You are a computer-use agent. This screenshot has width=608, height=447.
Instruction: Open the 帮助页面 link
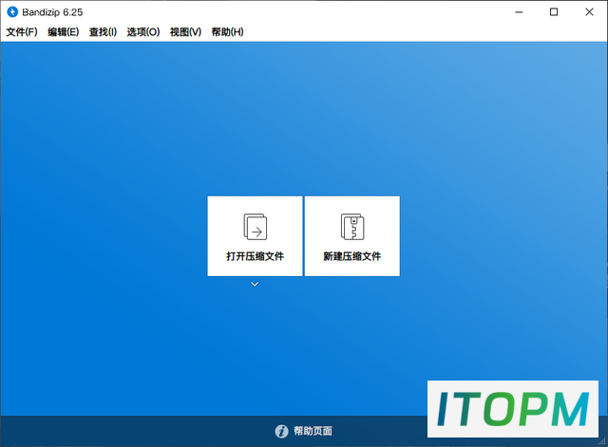[x=313, y=431]
